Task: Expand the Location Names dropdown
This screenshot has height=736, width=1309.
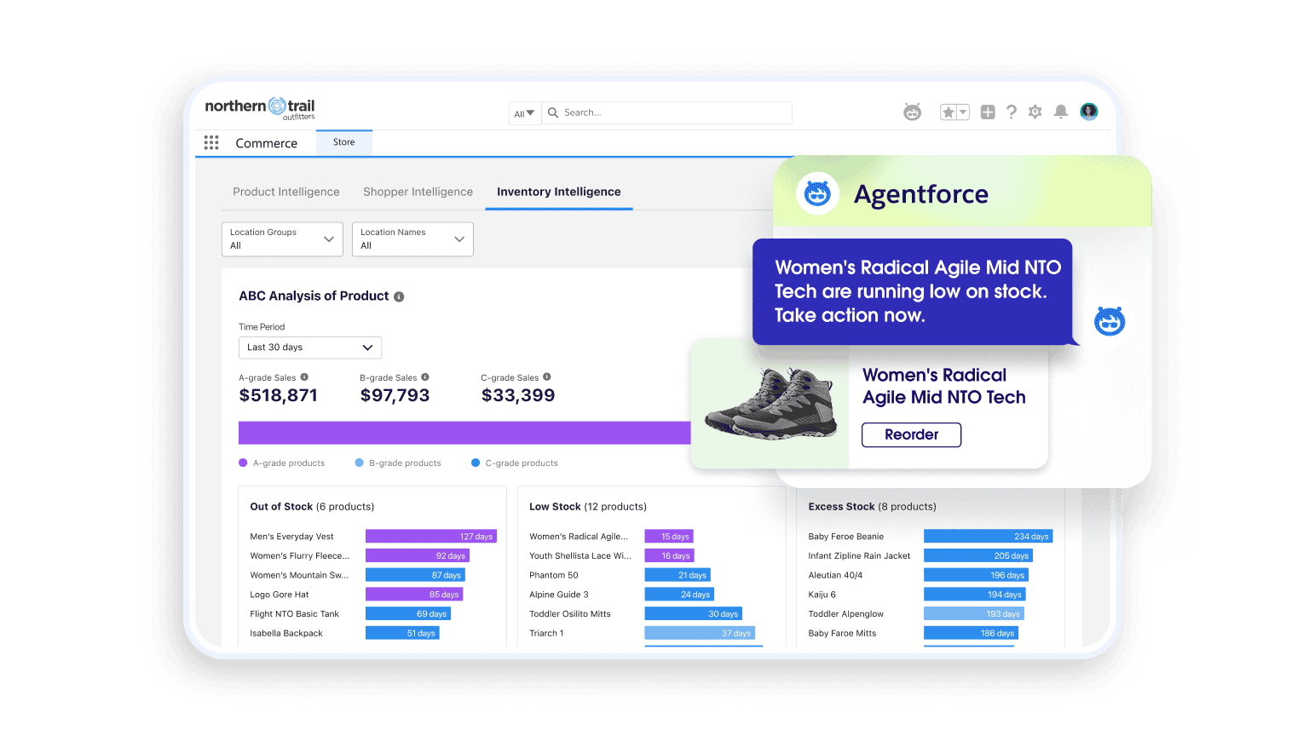Action: pyautogui.click(x=412, y=239)
